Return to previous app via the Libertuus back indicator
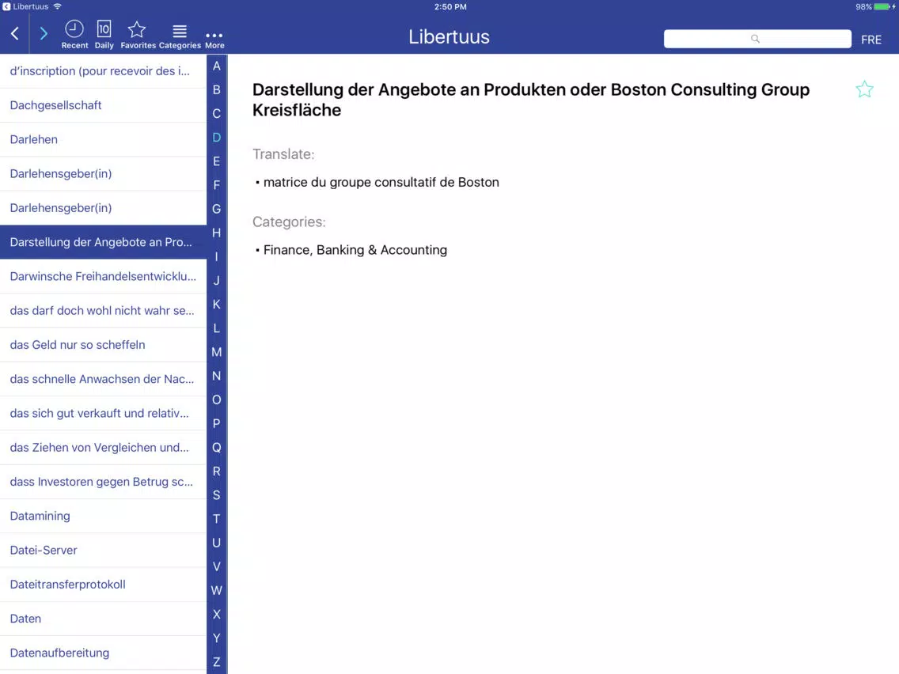The image size is (899, 674). point(26,7)
